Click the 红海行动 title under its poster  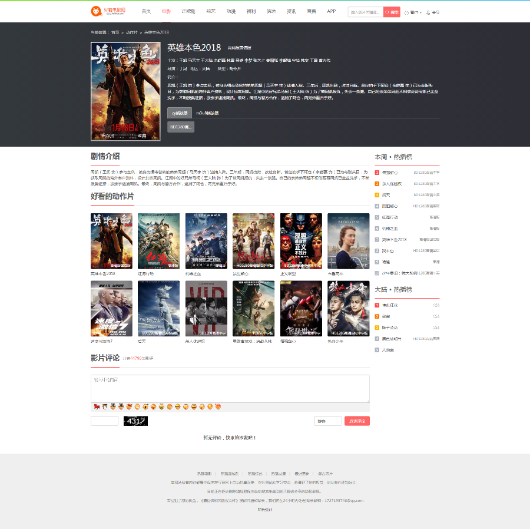point(145,274)
